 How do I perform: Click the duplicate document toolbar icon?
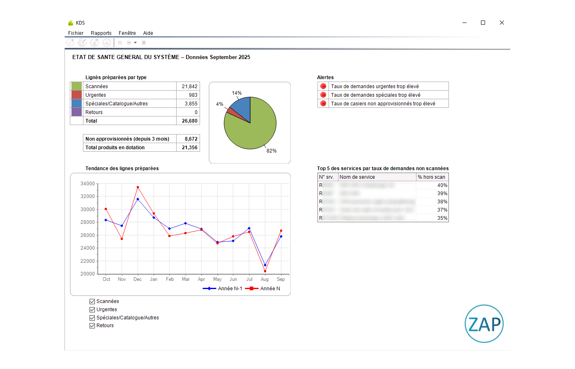94,43
